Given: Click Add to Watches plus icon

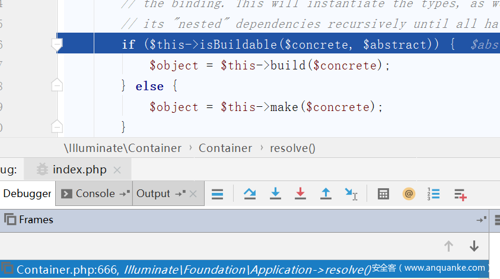Looking at the screenshot, I should pos(460,194).
